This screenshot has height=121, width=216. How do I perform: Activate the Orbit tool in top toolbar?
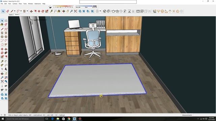64,11
